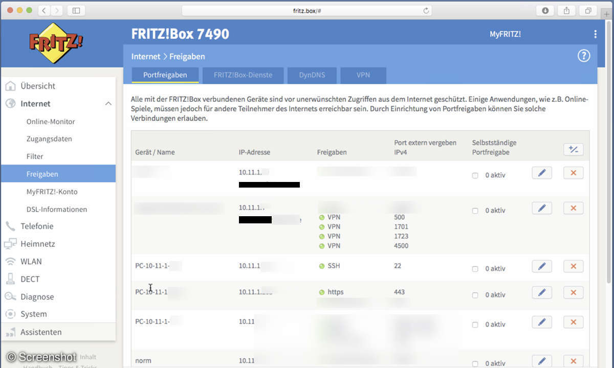
Task: Switch to the FRITZ!Box-Dienste tab
Action: coord(243,75)
